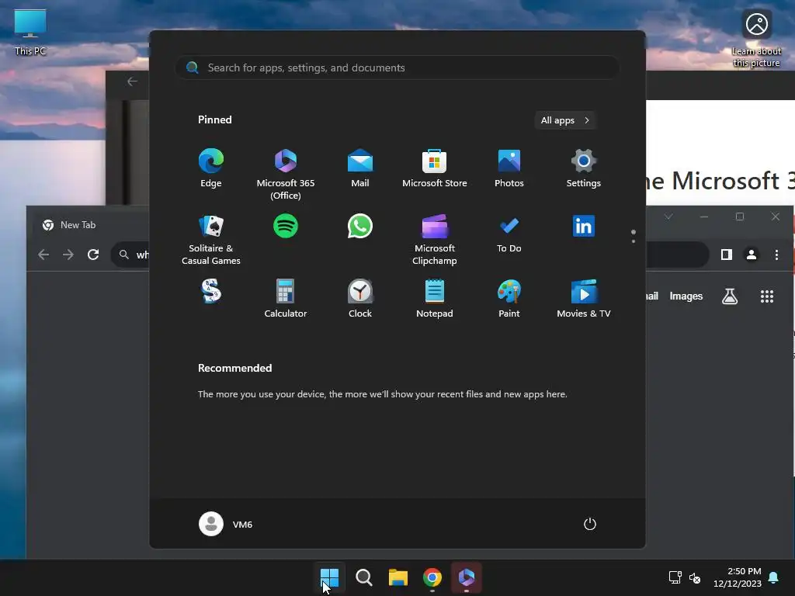Launch the Clock app

click(x=360, y=298)
